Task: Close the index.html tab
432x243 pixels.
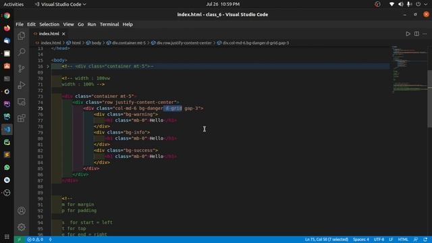Action: tap(63, 34)
